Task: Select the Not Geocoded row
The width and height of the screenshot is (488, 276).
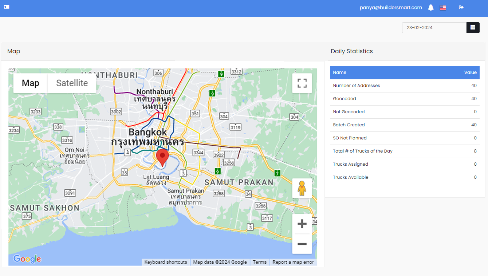Action: pos(405,112)
